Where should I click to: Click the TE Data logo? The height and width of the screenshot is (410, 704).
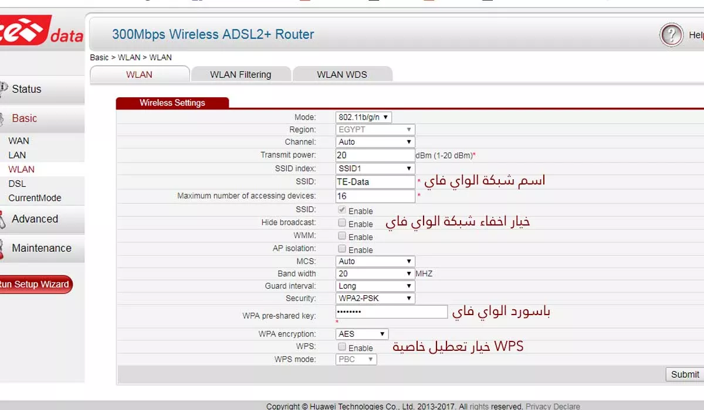(x=41, y=30)
